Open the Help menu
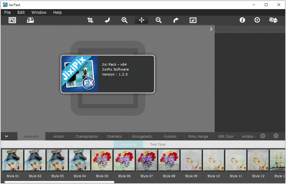This screenshot has height=184, width=286. [x=57, y=12]
